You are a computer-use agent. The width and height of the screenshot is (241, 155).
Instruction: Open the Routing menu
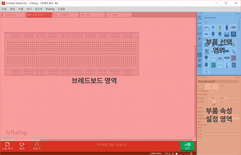[50, 9]
